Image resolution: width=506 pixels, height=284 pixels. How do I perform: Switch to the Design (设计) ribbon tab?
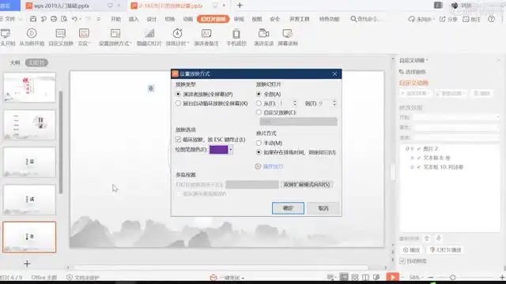pos(152,19)
